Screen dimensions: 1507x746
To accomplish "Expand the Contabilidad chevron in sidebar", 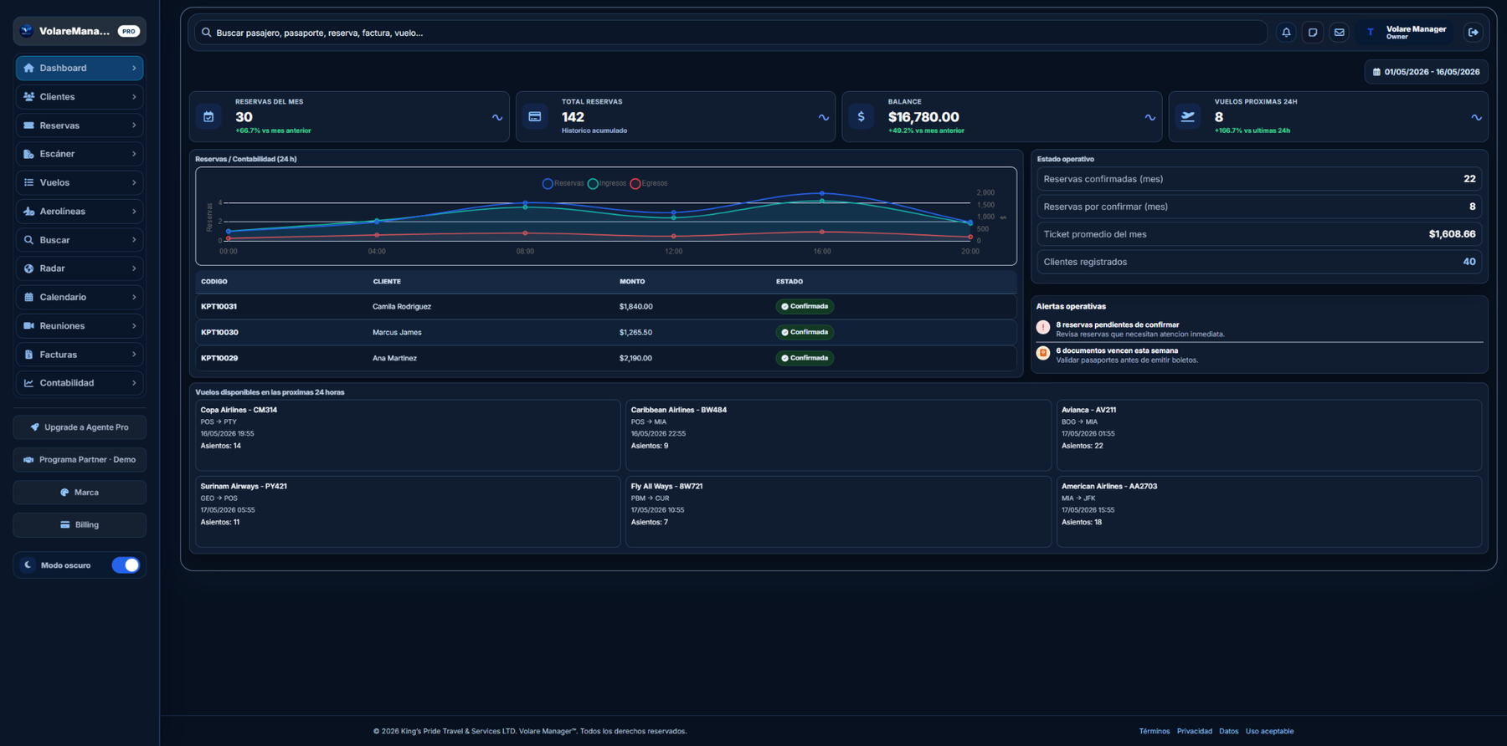I will (x=134, y=383).
